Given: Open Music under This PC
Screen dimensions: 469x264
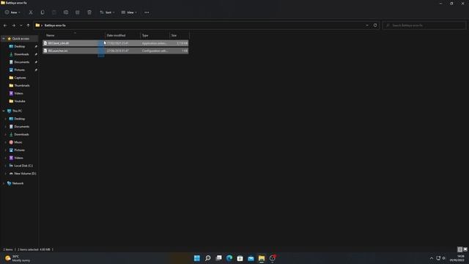Looking at the screenshot, I should tap(18, 142).
